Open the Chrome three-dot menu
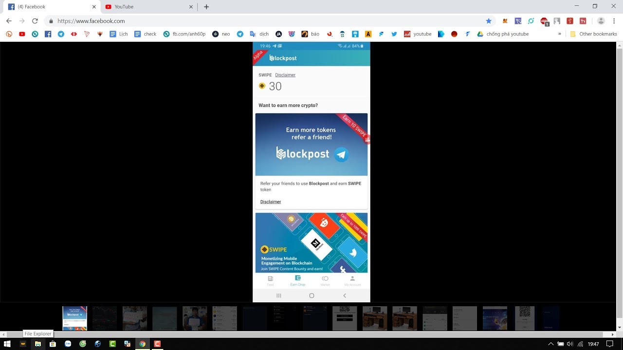Image resolution: width=623 pixels, height=350 pixels. (x=614, y=21)
